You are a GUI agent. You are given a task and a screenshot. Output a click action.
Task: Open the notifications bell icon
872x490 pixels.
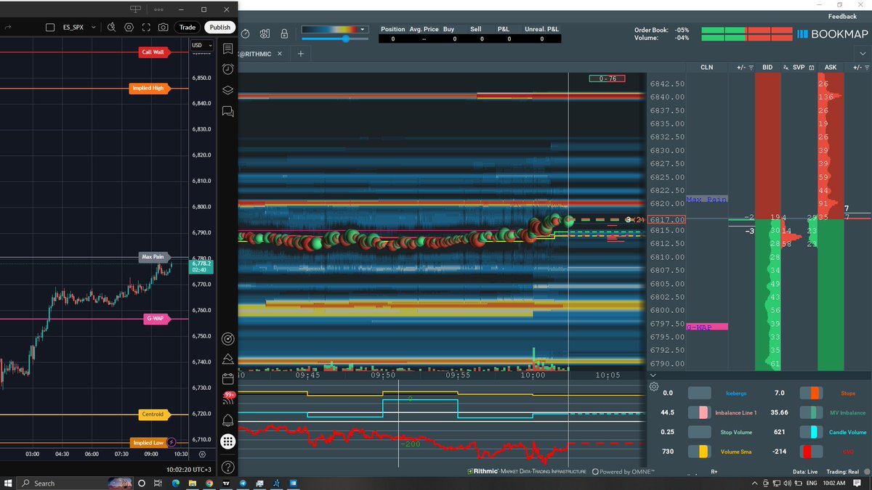(227, 420)
